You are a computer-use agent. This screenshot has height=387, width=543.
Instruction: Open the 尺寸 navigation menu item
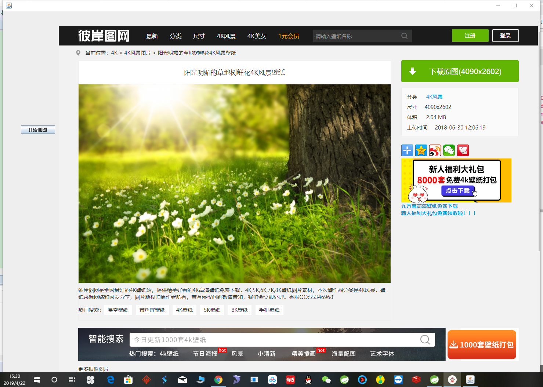[199, 36]
